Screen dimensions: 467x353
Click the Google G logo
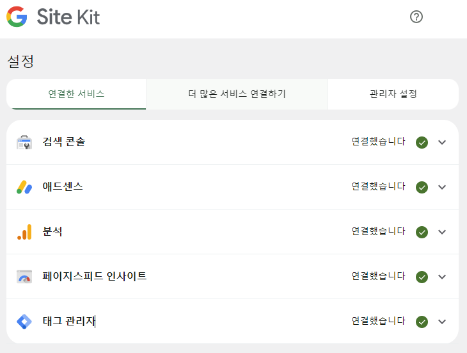point(17,17)
